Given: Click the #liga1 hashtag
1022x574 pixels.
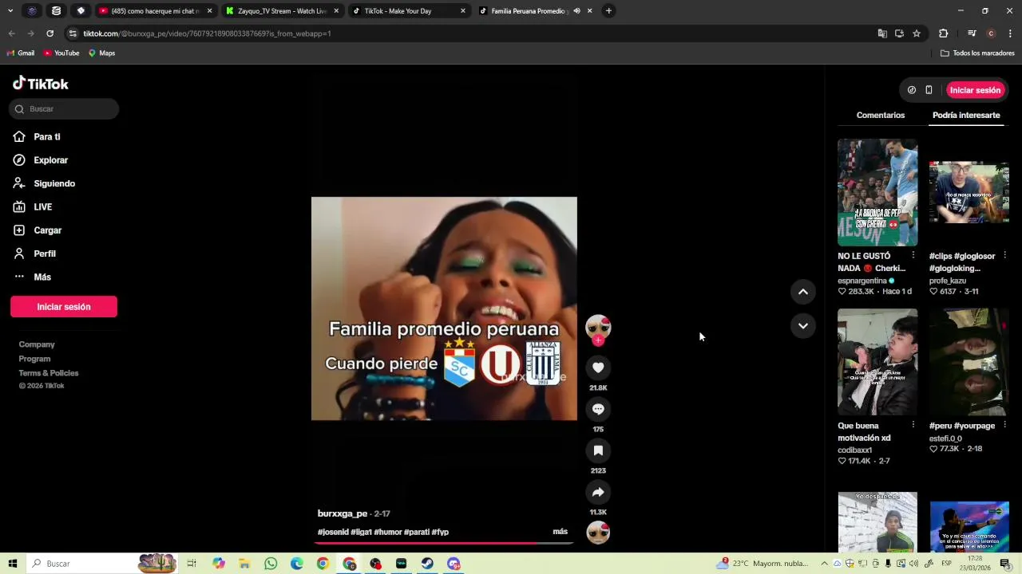Looking at the screenshot, I should click(361, 532).
